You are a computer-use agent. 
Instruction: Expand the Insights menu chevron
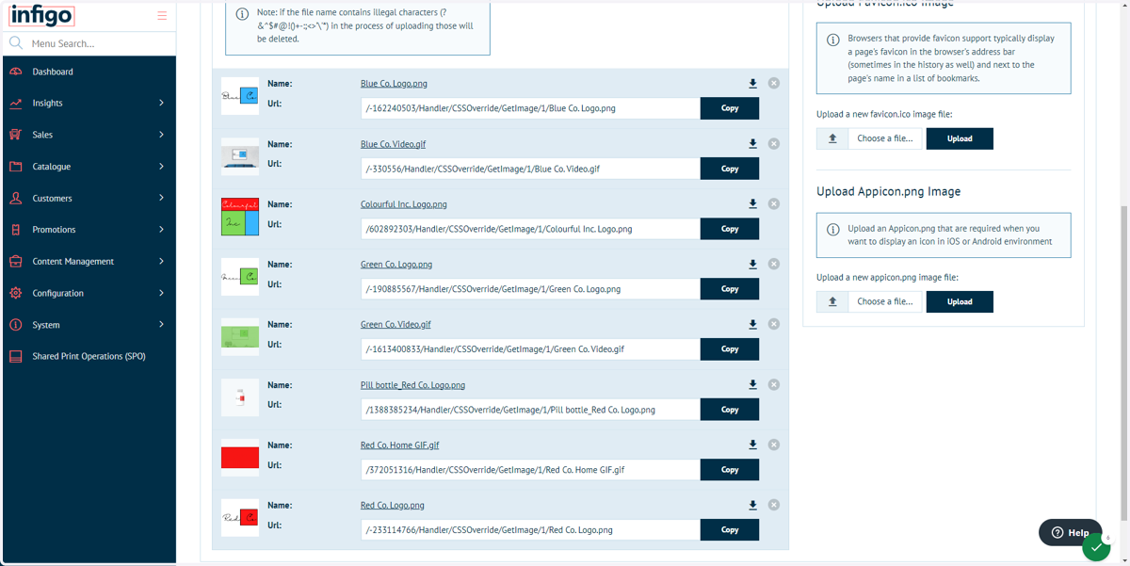pyautogui.click(x=161, y=103)
